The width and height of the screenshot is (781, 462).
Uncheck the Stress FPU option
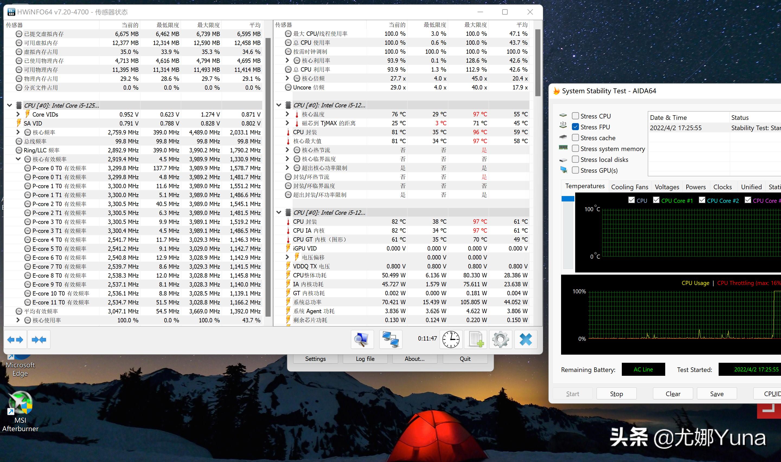click(575, 127)
